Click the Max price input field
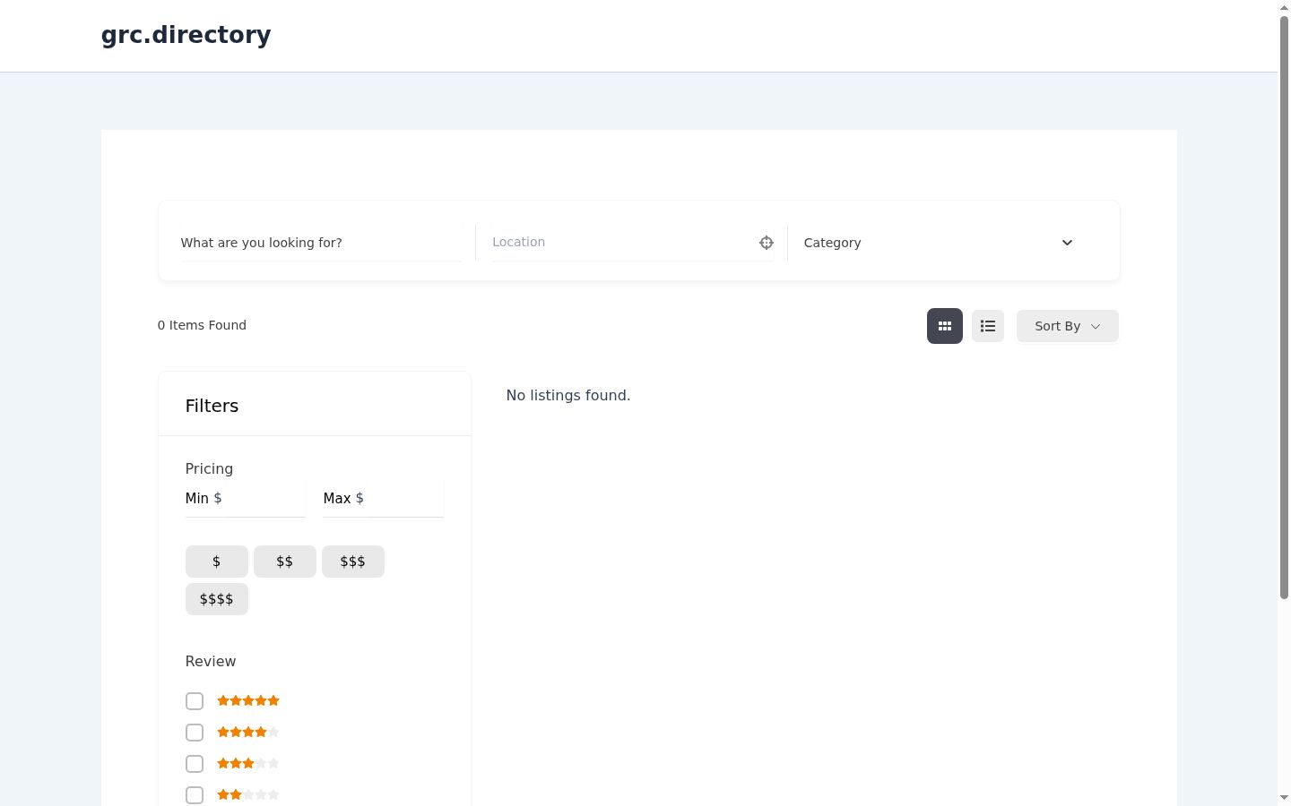Viewport: 1291px width, 806px height. (x=404, y=499)
